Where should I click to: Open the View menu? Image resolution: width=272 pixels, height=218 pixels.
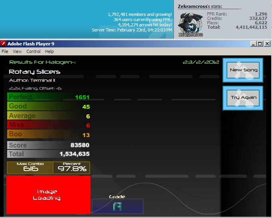point(17,51)
